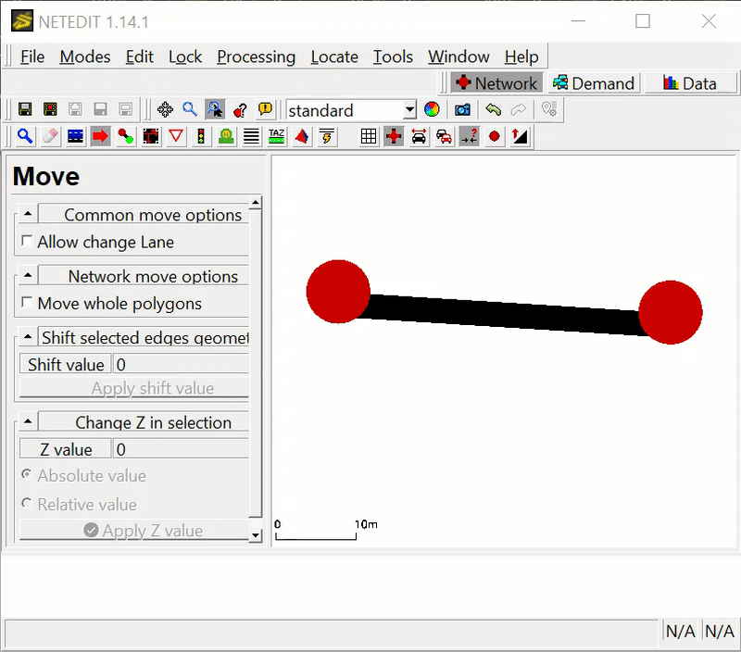The image size is (741, 652).
Task: Open the Help menu
Action: tap(521, 56)
